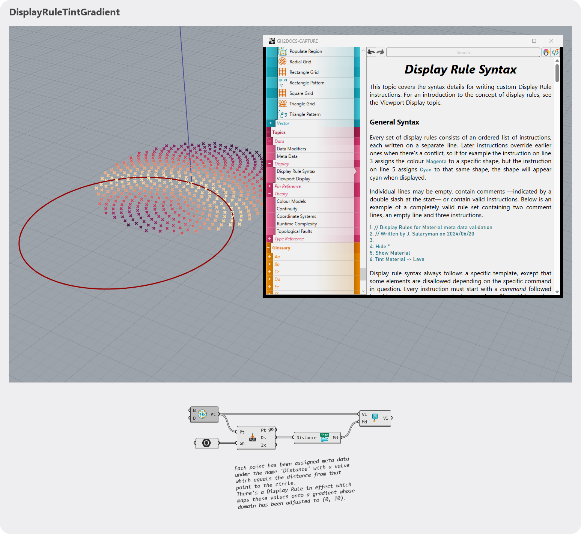Click the colour wheel icon beside search
Viewport: 581px width, 534px height.
[546, 52]
